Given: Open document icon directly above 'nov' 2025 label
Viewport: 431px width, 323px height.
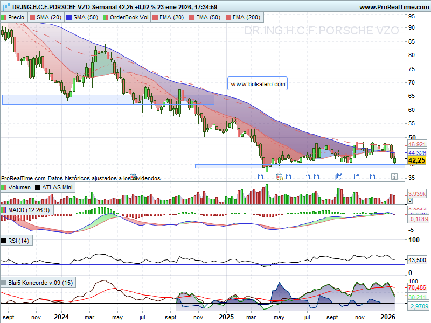Looking at the screenshot, I should click(x=357, y=177).
